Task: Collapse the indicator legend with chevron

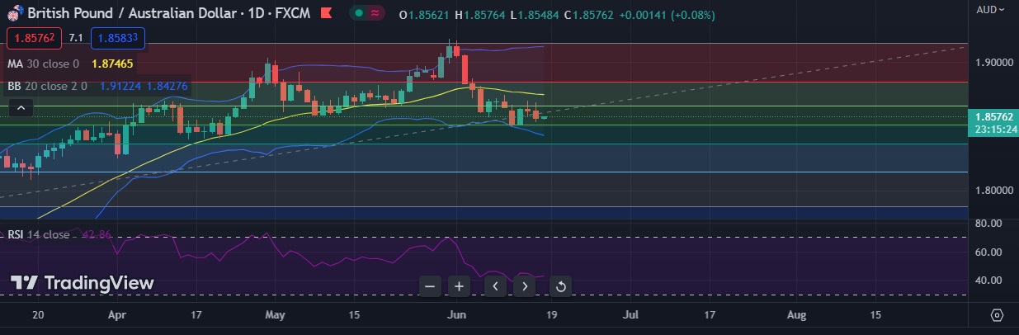Action: tap(21, 107)
